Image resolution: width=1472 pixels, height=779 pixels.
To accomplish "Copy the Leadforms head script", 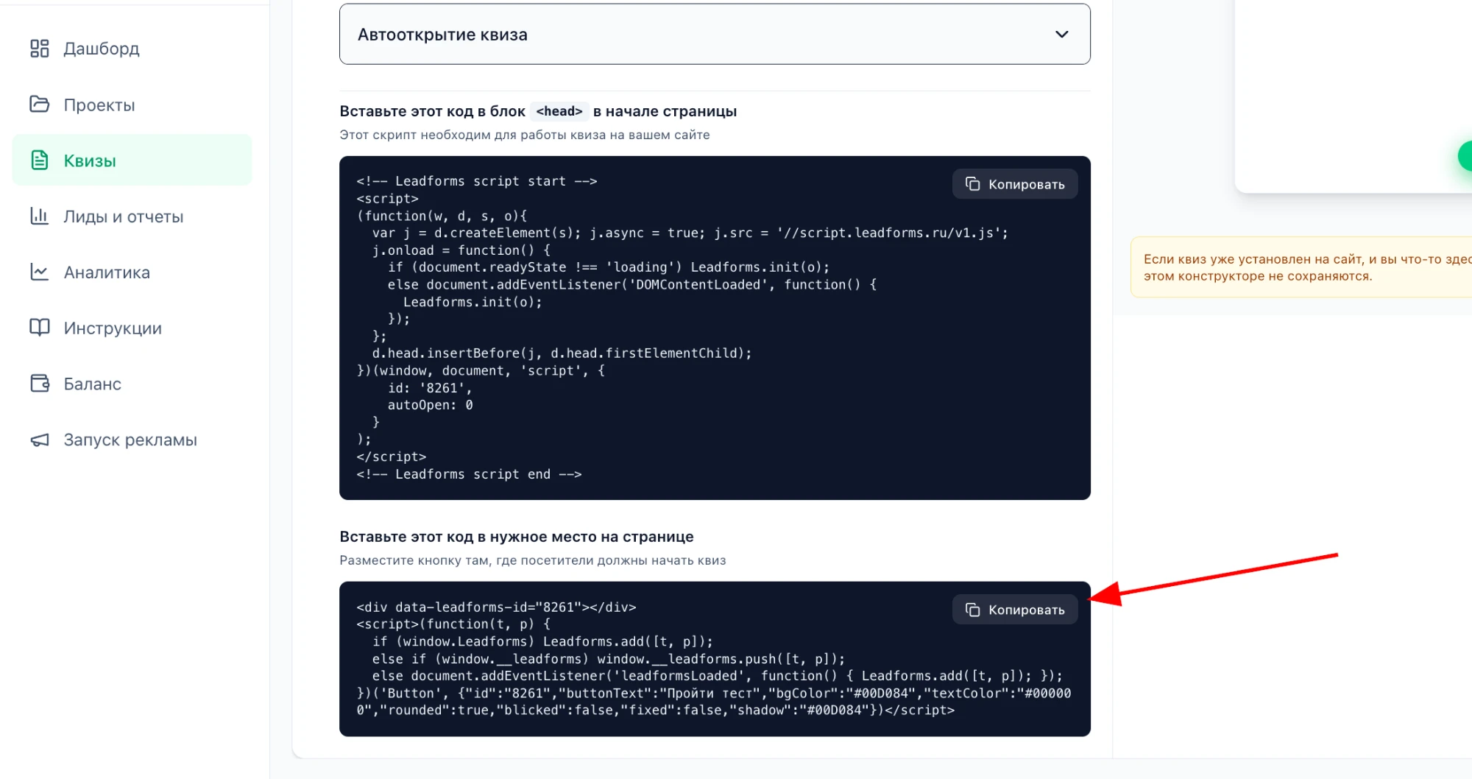I will (1015, 184).
